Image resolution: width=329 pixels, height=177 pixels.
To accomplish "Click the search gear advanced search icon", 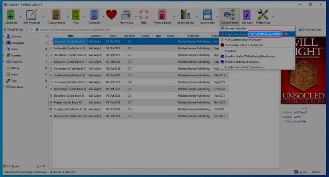I will (x=37, y=30).
